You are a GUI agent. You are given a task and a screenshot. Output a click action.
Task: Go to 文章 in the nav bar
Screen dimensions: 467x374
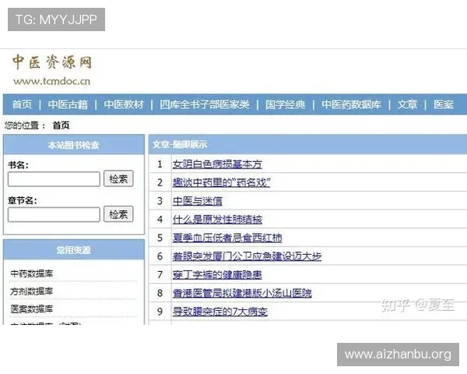click(x=407, y=104)
